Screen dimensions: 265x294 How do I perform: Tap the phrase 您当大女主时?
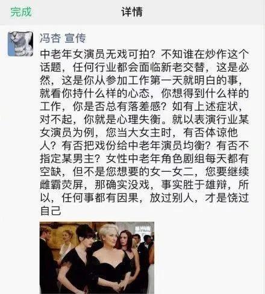click(139, 133)
